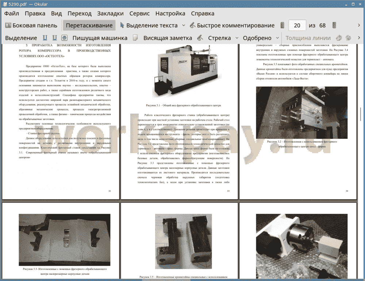Click the Висящая заметка note icon
The image size is (365, 281).
[135, 38]
